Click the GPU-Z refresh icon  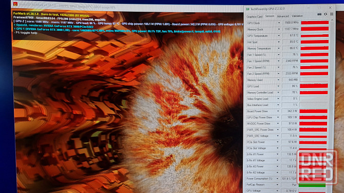tap(326, 14)
